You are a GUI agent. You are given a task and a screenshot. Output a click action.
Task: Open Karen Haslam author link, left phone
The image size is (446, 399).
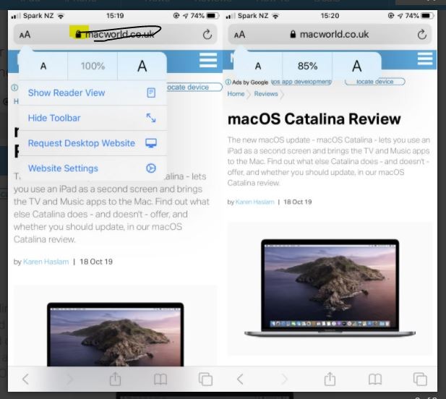[x=46, y=262]
